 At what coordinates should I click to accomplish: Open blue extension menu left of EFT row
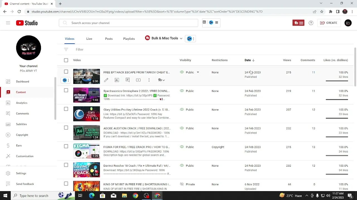coord(66,80)
